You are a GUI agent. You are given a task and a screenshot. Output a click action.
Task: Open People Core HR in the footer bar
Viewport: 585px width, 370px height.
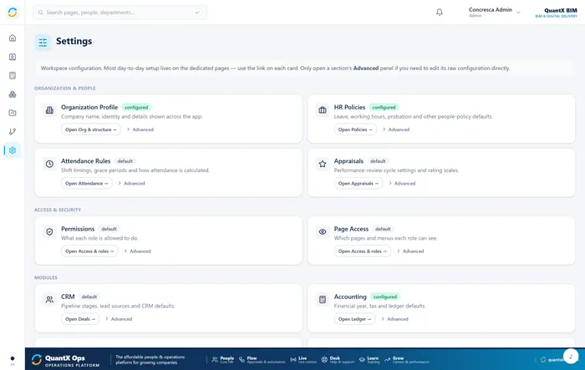223,359
